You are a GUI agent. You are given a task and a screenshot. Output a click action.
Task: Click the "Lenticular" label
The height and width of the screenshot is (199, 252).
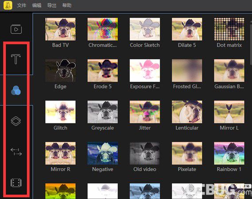click(187, 128)
